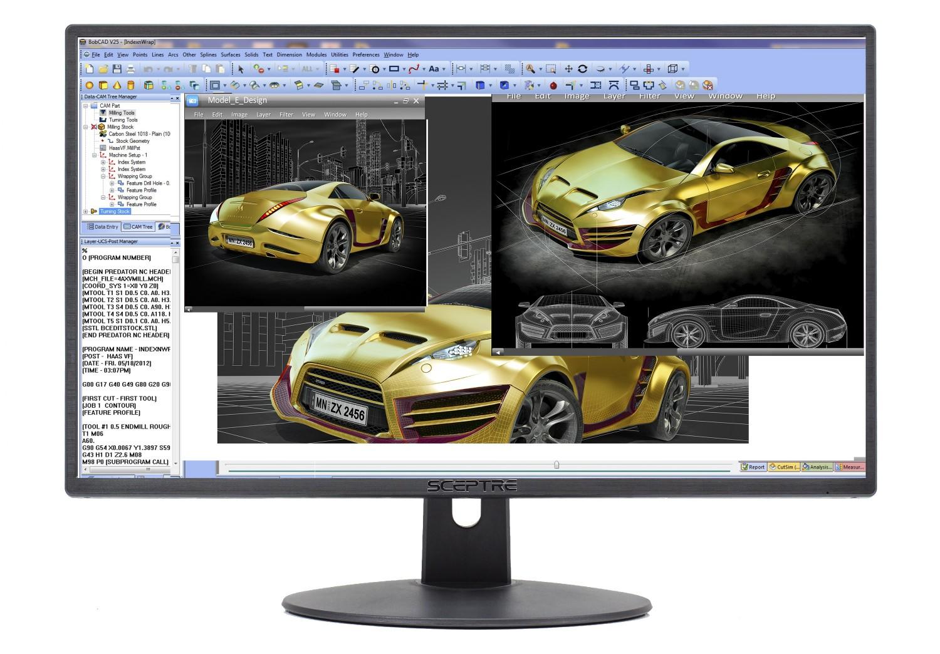
Task: Expand the first Index System node
Action: click(103, 162)
